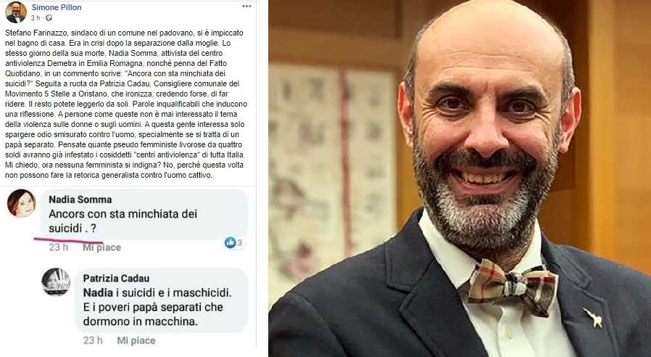This screenshot has height=357, width=651.
Task: Click Patrizia Cadau's reply text bubble
Action: point(162,300)
